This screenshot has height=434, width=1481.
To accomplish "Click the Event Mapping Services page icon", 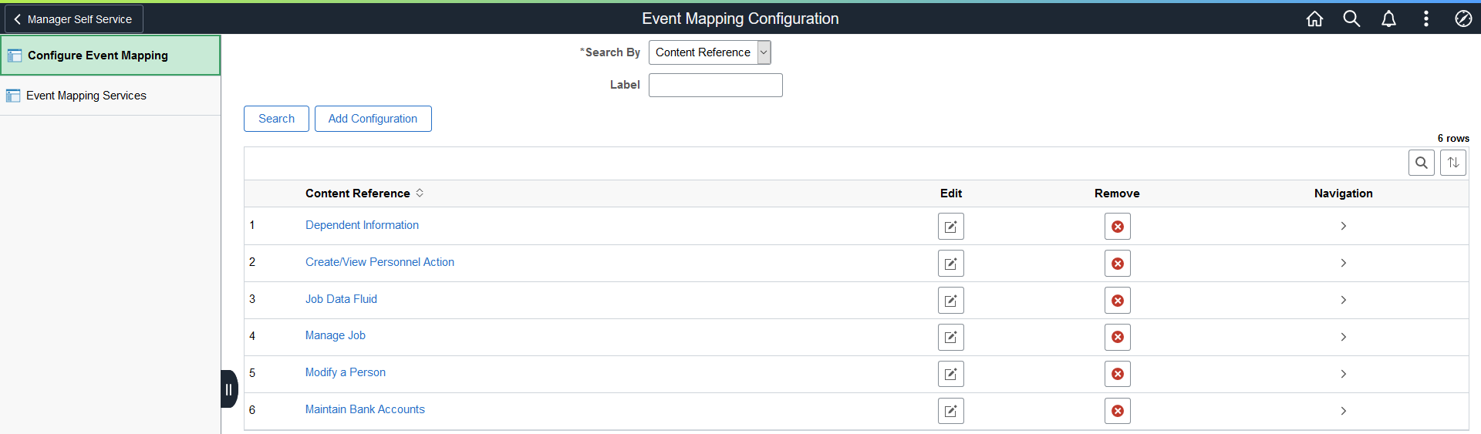I will click(x=13, y=96).
